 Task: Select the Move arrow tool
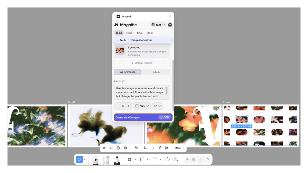point(79,159)
